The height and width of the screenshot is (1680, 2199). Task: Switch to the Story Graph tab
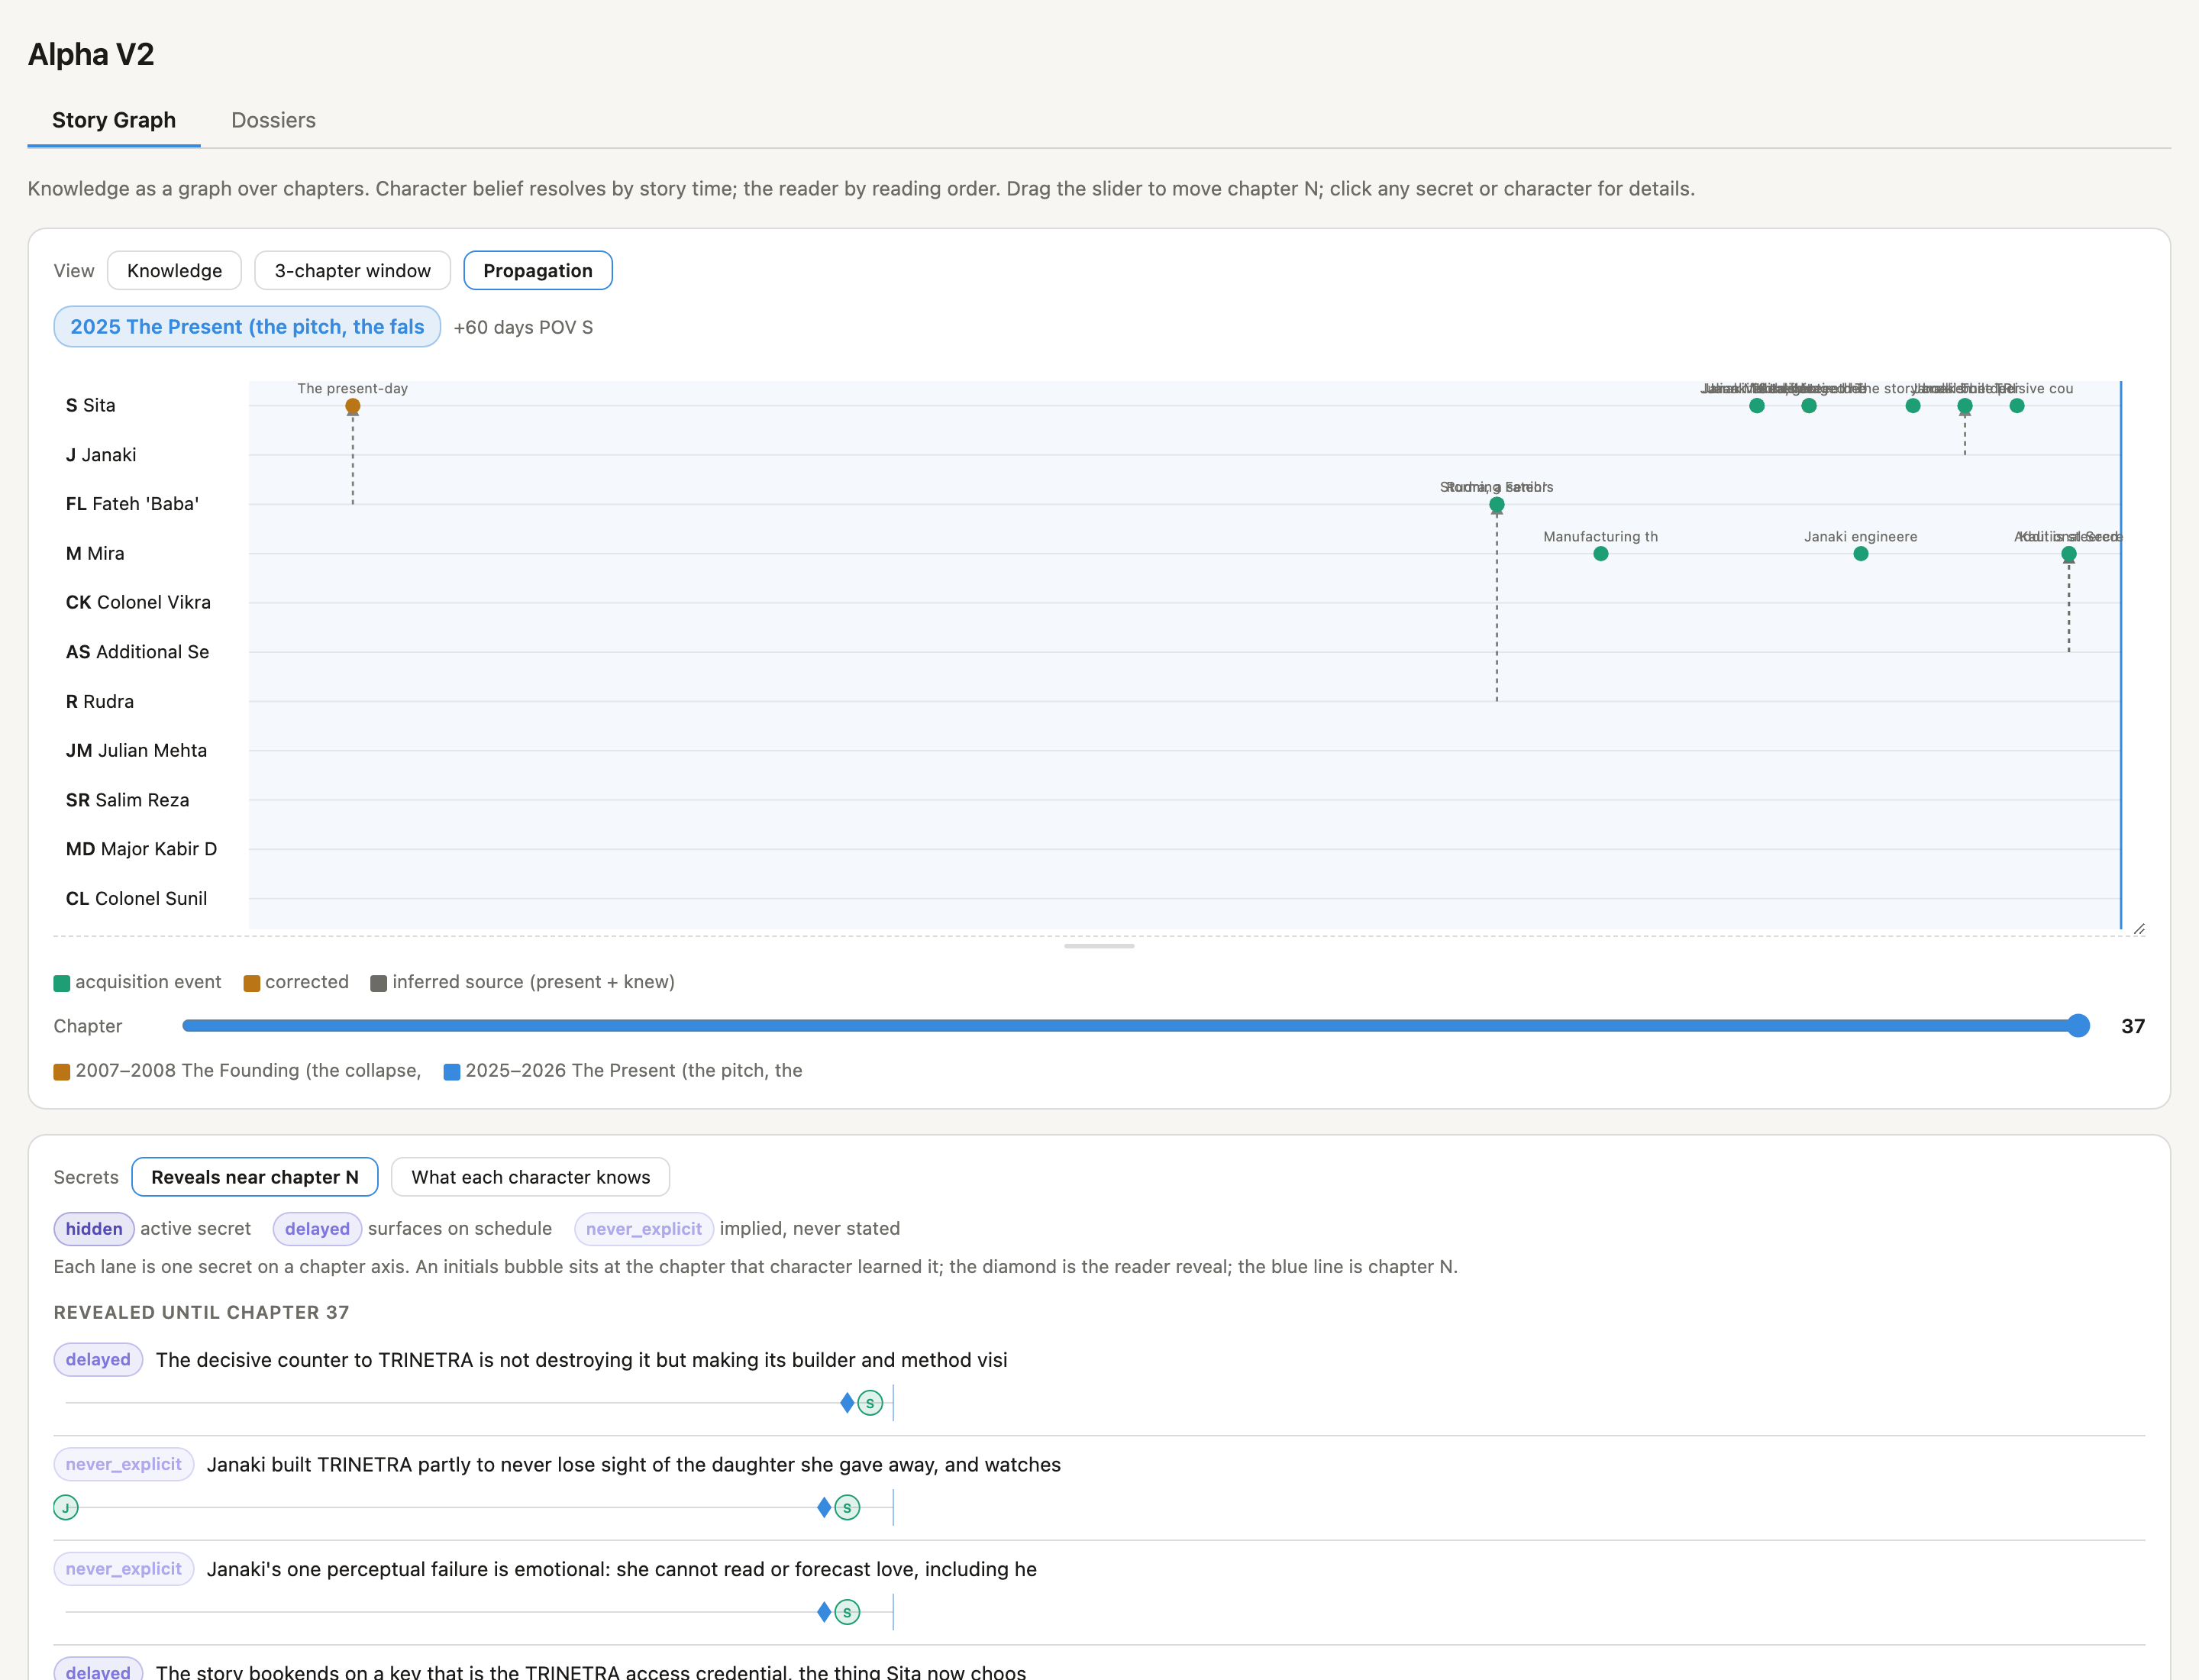pyautogui.click(x=114, y=120)
